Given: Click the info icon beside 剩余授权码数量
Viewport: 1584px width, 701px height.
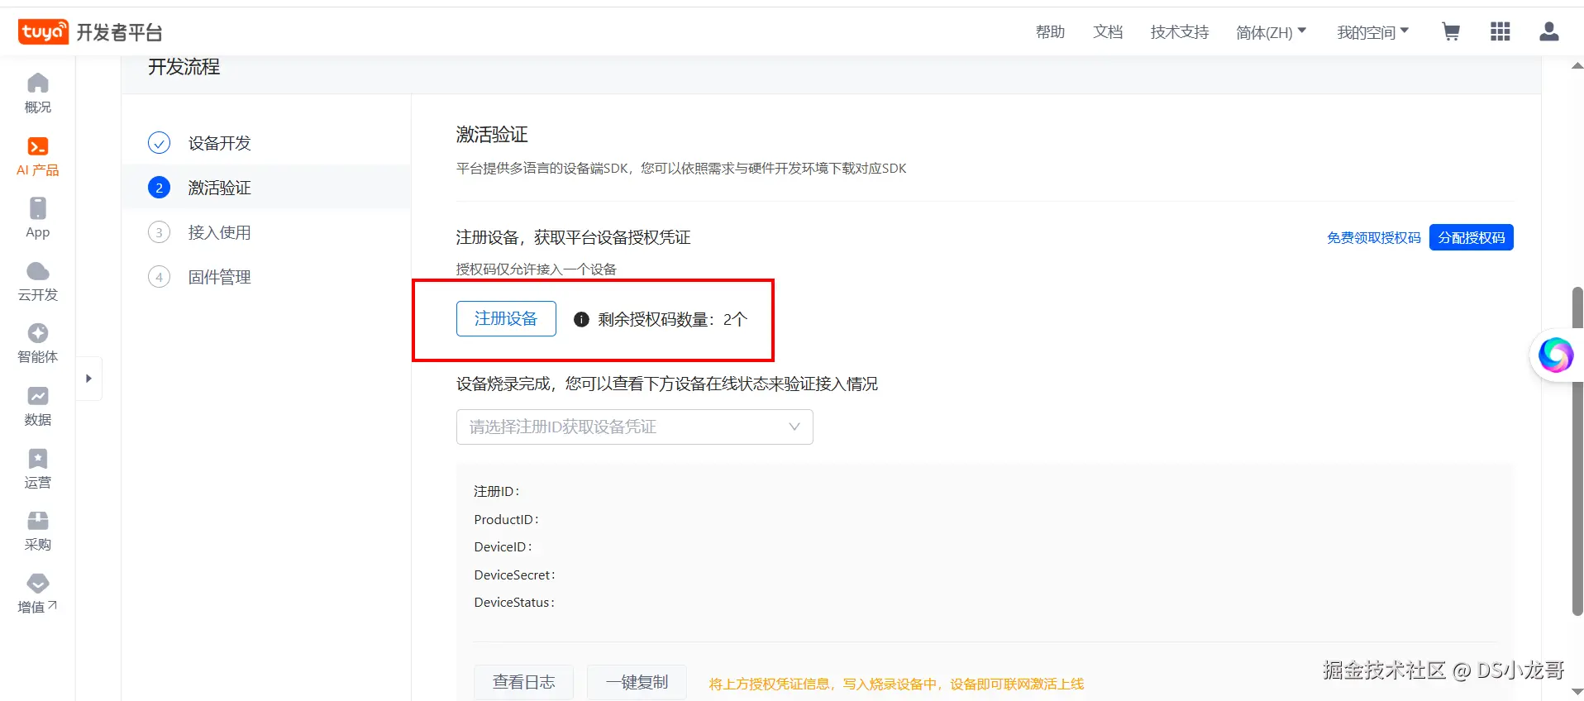Looking at the screenshot, I should click(581, 319).
